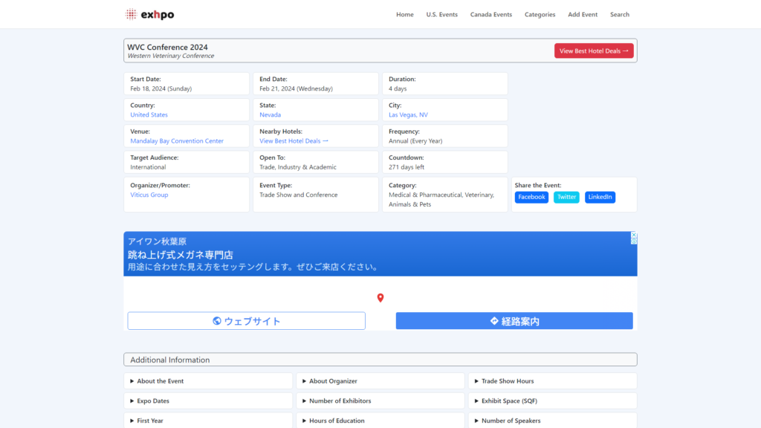Click the WVC Conference 2024 title

pos(167,47)
